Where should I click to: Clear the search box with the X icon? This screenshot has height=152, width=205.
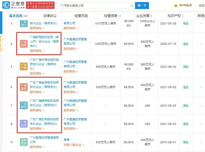click(x=132, y=5)
